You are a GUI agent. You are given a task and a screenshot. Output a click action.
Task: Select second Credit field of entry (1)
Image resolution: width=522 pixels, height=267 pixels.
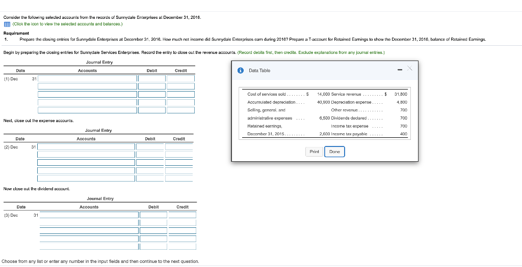(181, 86)
